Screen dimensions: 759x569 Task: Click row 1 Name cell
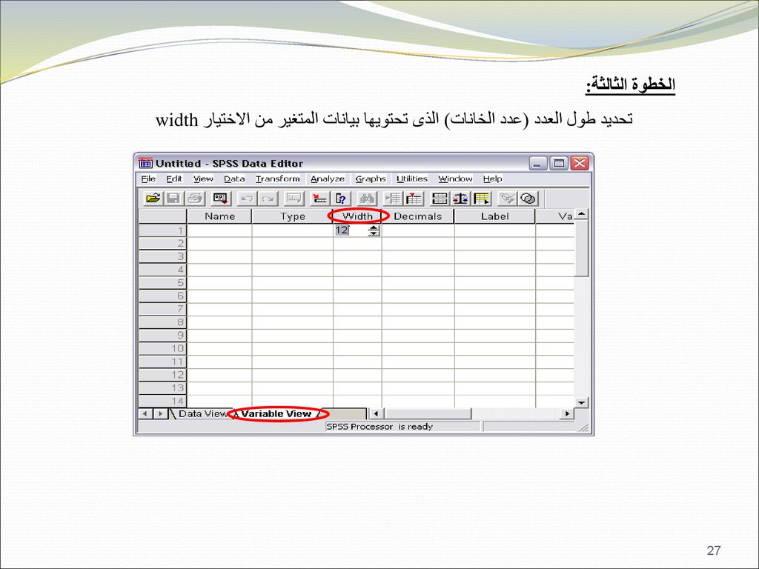(x=219, y=230)
